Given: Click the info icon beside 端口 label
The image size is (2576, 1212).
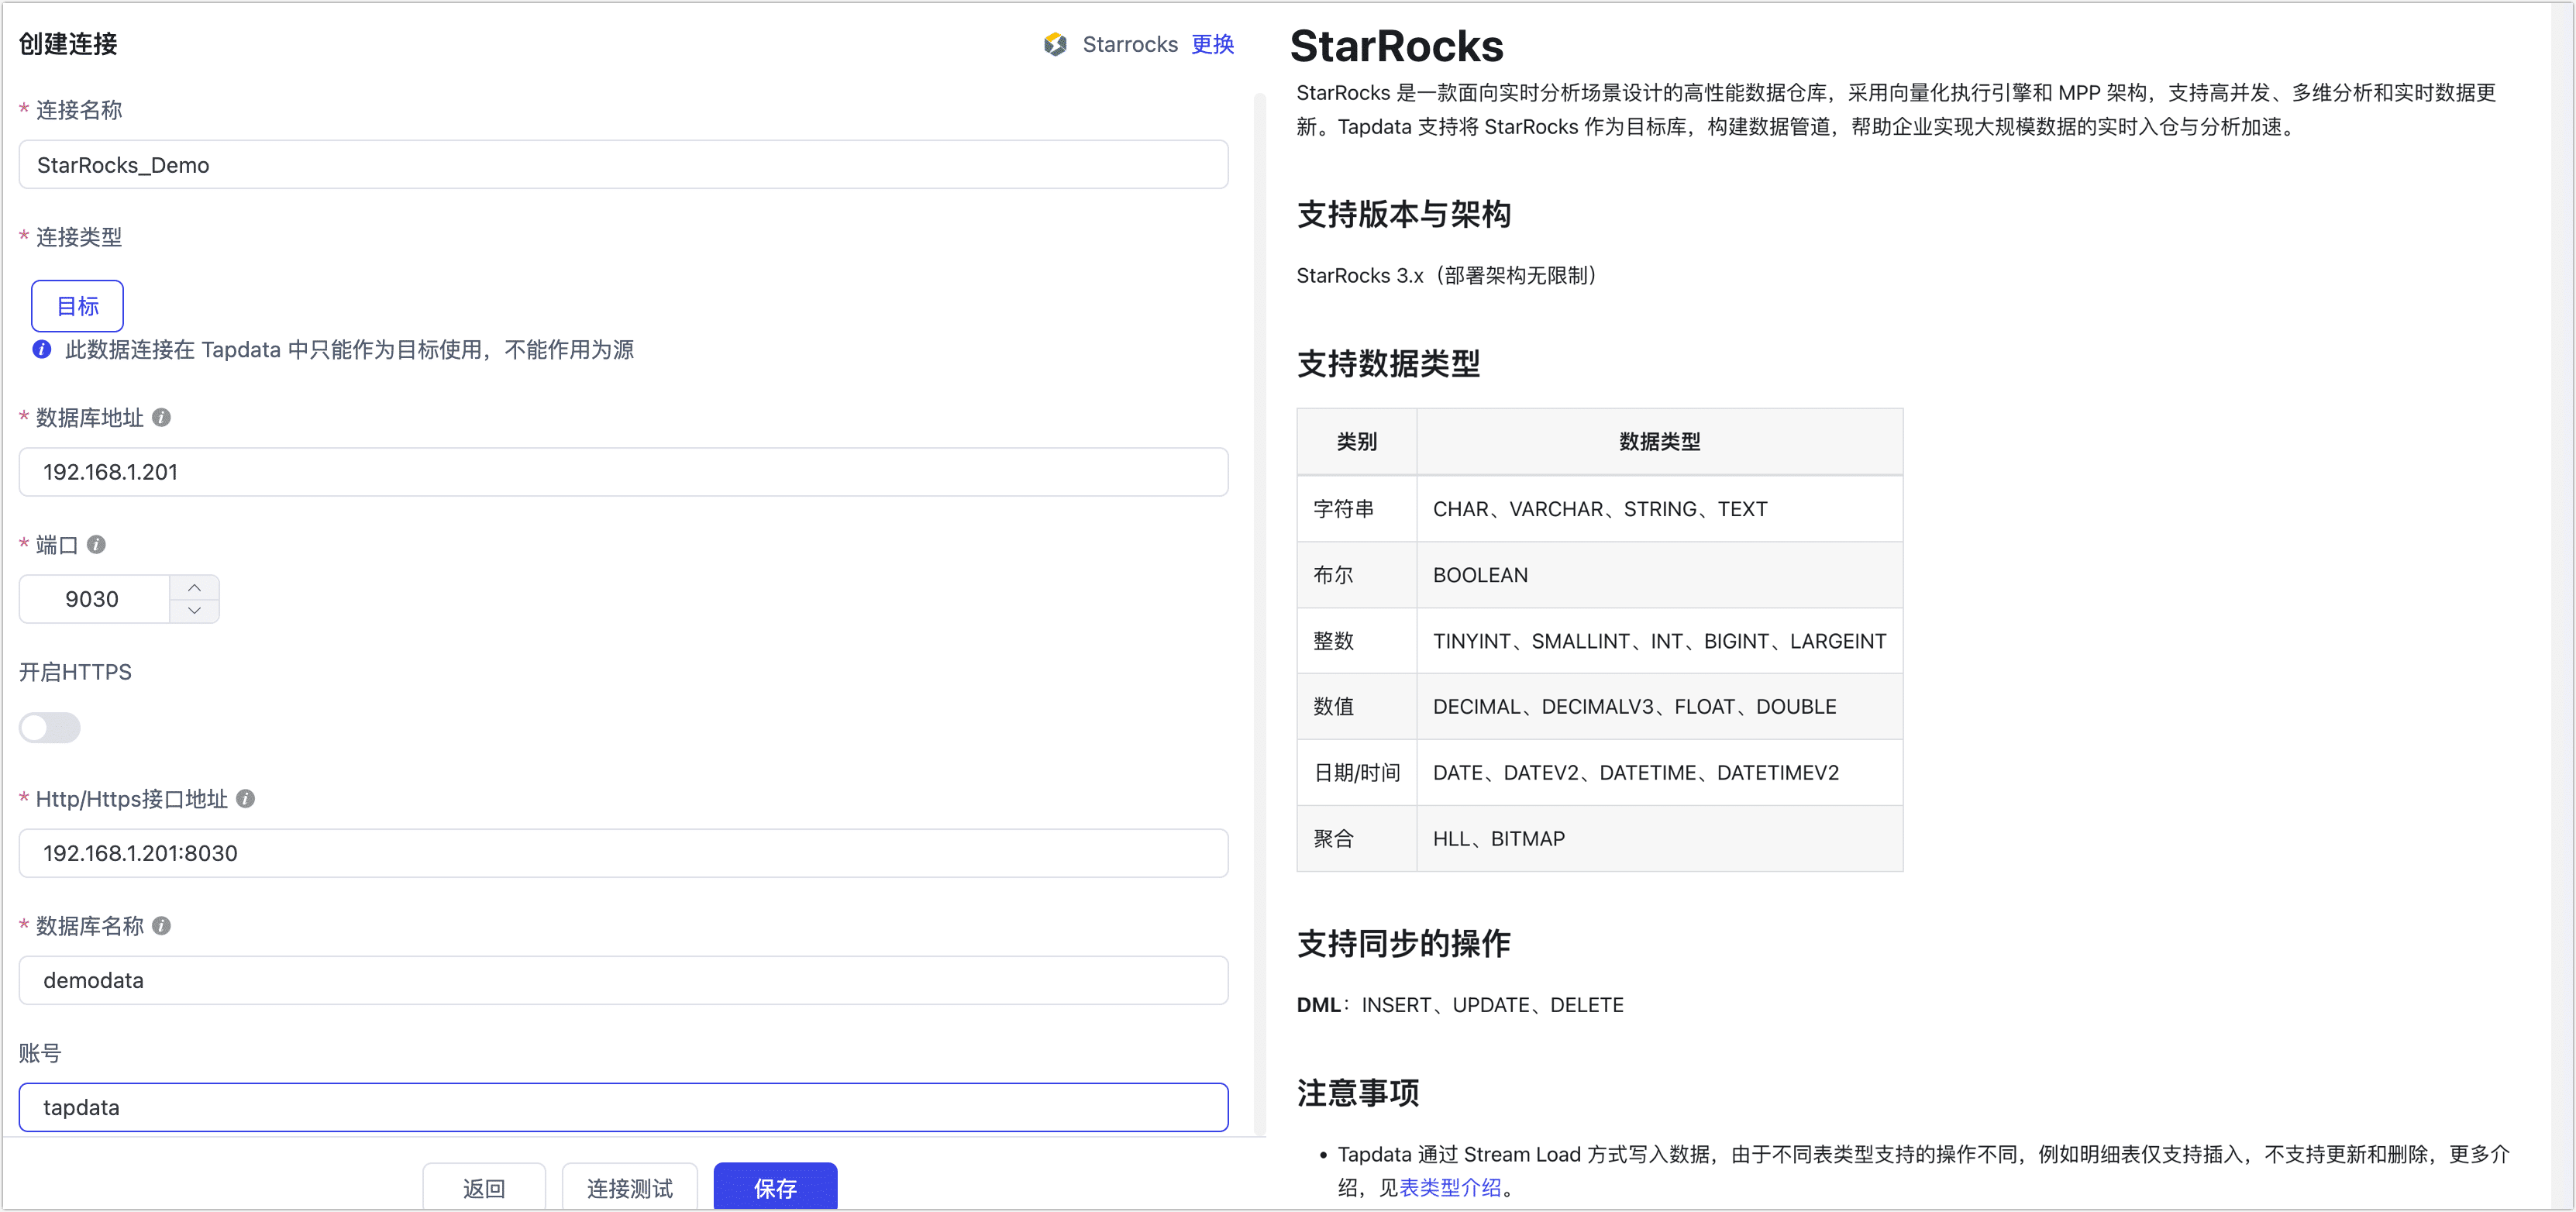Looking at the screenshot, I should (x=96, y=545).
